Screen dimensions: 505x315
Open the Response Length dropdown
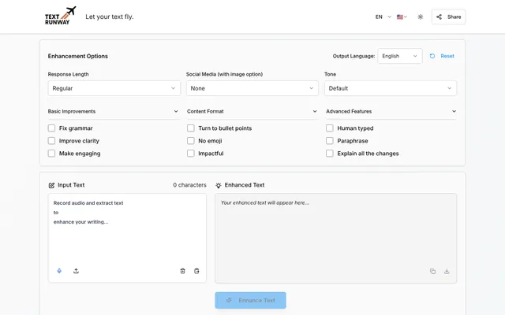point(114,88)
